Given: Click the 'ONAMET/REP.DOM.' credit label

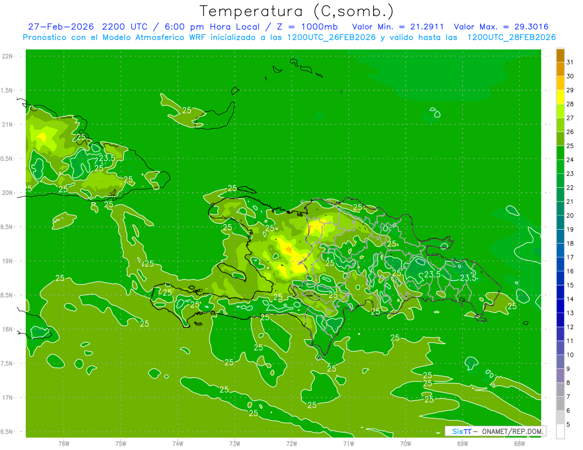Looking at the screenshot, I should coord(513,431).
